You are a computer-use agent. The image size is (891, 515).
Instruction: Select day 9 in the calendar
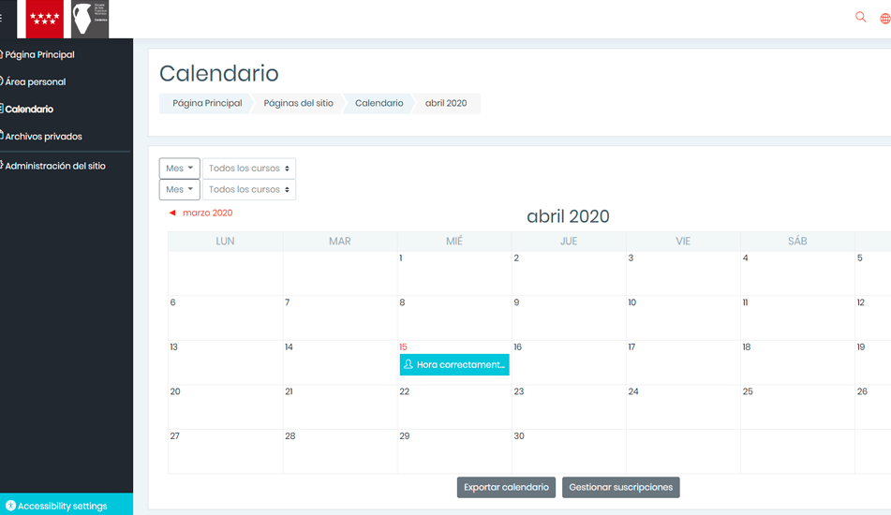coord(516,302)
